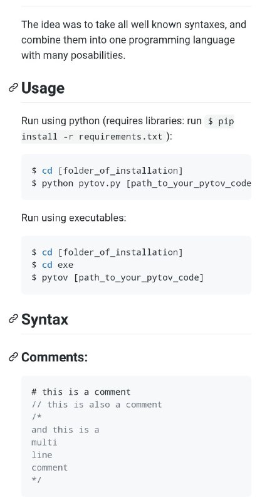Click "$ pytov [path_to_your_pytov_code]" line
The width and height of the screenshot is (272, 502).
(117, 277)
